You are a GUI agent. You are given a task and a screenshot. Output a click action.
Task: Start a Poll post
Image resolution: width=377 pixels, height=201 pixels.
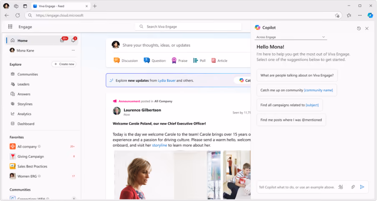[199, 61]
